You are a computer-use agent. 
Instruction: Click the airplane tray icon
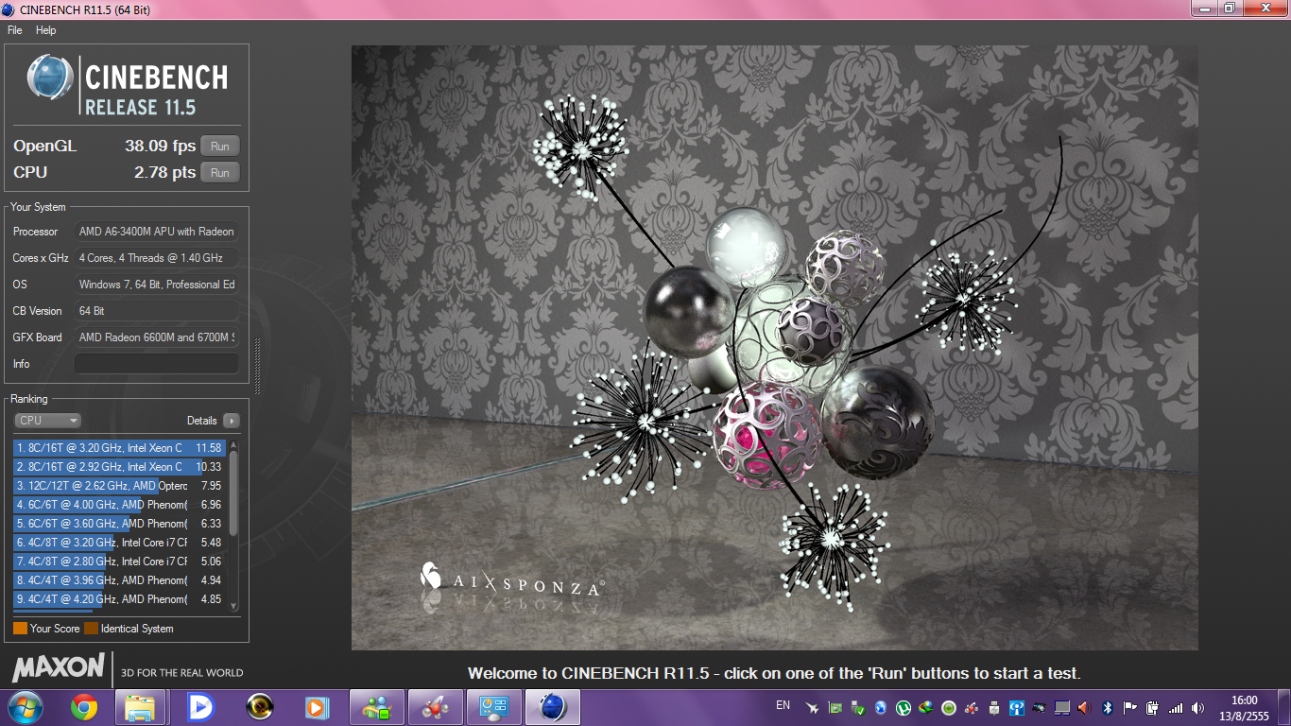coord(813,707)
